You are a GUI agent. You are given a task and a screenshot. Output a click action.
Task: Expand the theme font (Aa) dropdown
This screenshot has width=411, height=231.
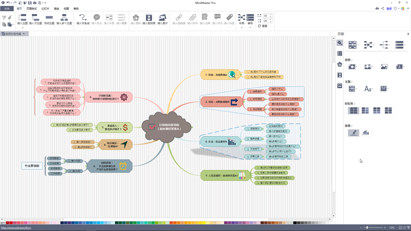click(x=368, y=89)
